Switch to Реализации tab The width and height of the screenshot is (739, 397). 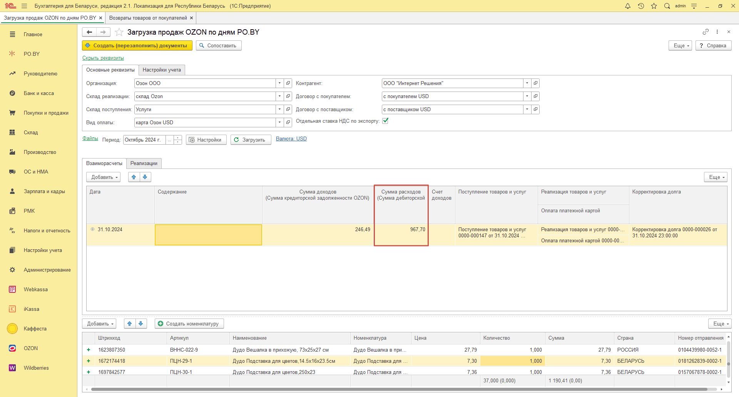point(144,163)
